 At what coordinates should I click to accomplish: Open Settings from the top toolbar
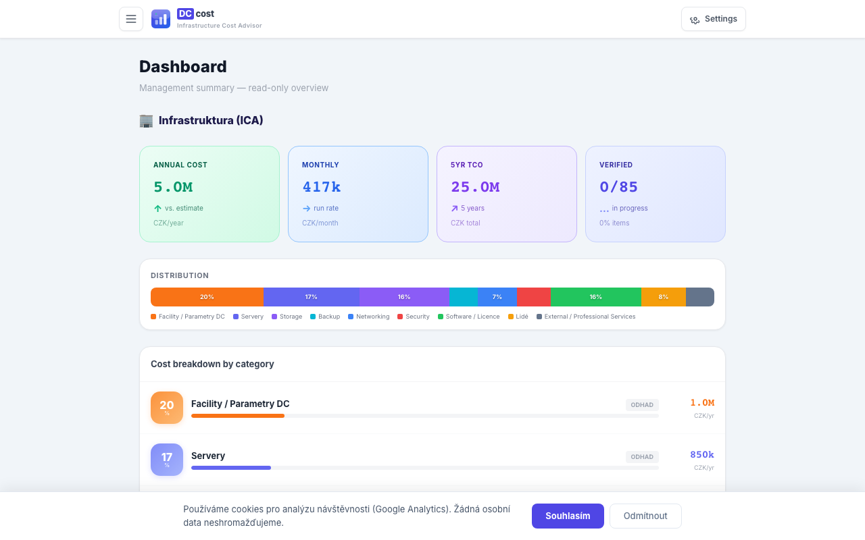(x=714, y=19)
